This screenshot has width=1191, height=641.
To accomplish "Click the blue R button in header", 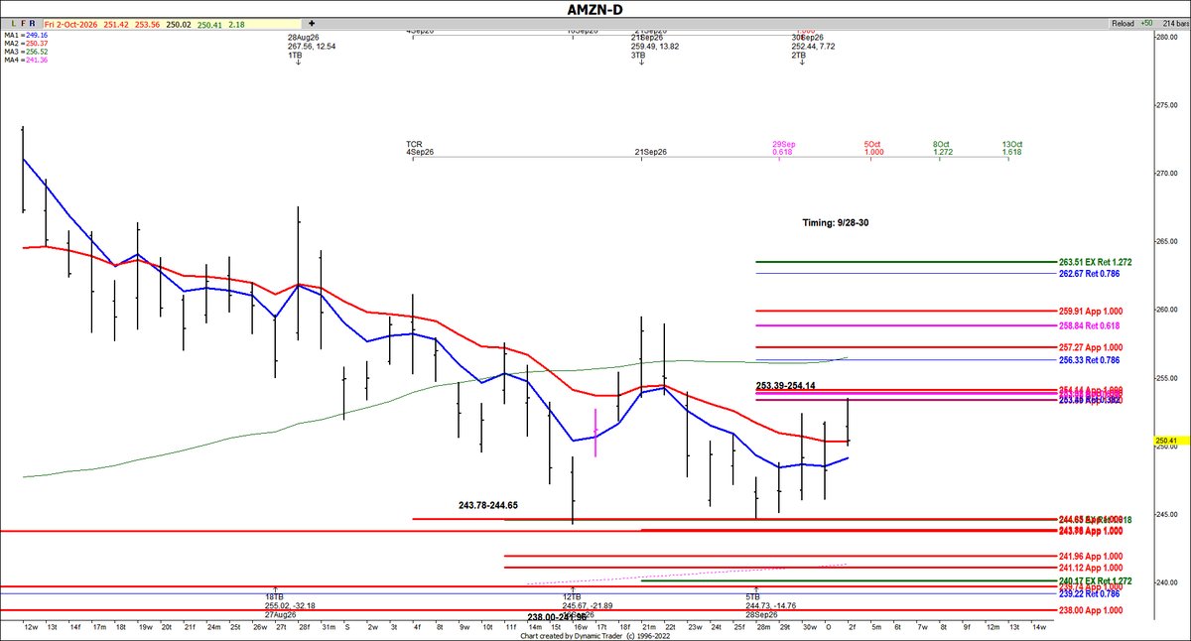I will click(x=33, y=22).
